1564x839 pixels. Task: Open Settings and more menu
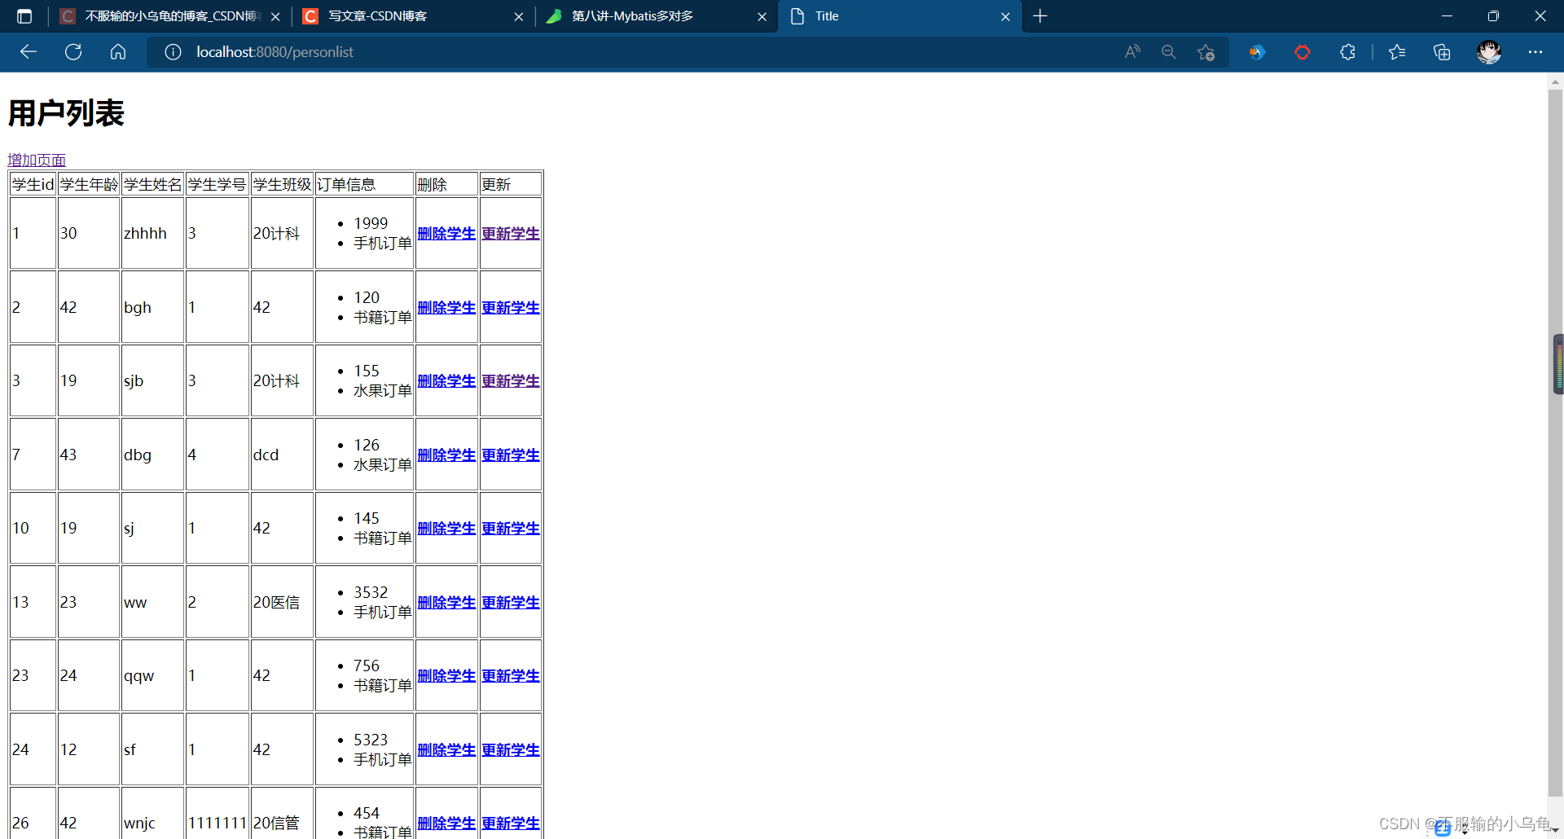pyautogui.click(x=1535, y=52)
